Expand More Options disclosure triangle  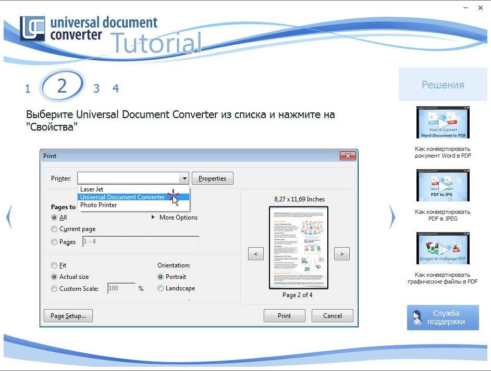coord(153,217)
